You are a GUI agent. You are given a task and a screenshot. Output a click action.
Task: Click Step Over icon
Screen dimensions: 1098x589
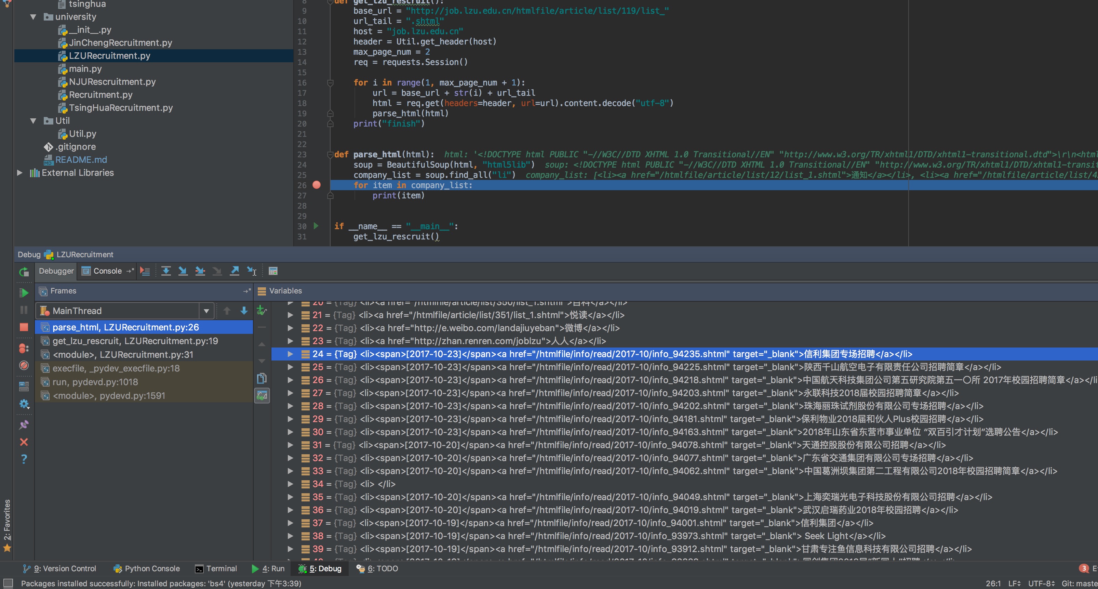point(166,271)
